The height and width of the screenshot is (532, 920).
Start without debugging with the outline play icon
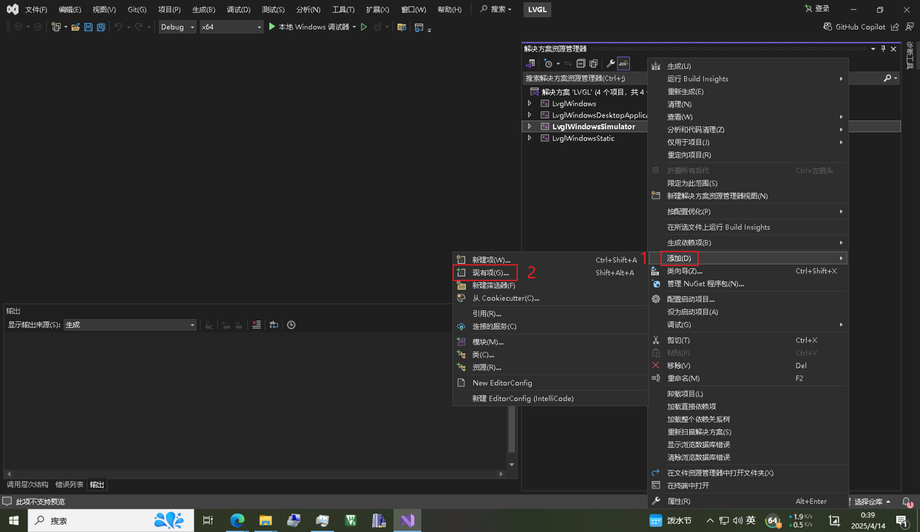coord(364,27)
